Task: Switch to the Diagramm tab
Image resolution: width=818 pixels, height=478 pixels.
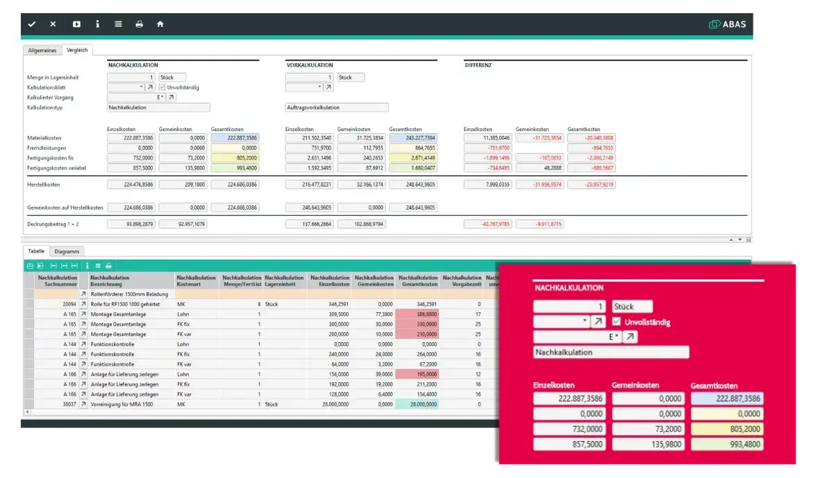Action: [67, 251]
